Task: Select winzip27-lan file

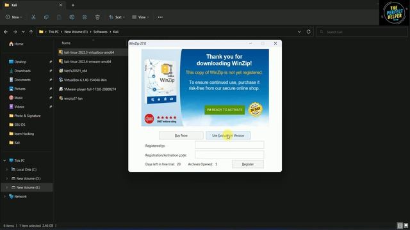Action: (x=73, y=98)
